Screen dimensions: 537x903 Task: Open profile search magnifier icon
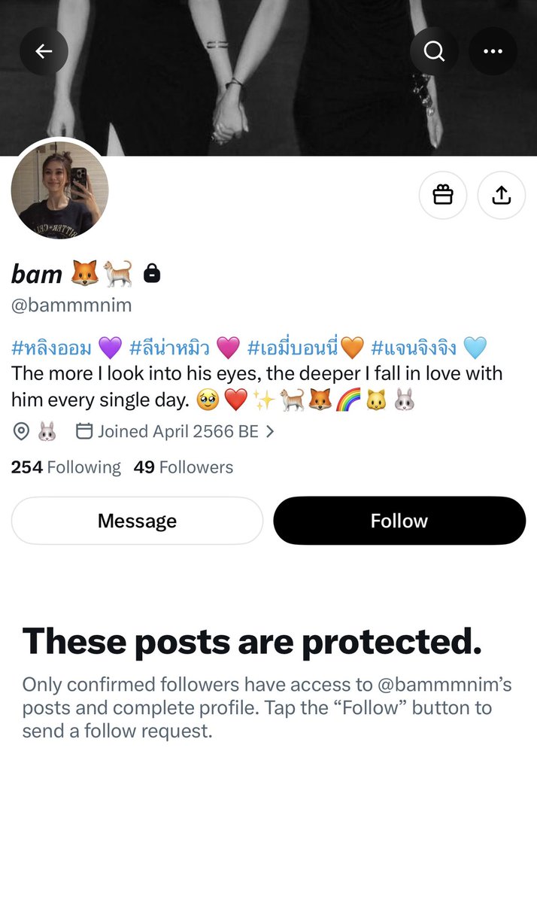click(434, 51)
